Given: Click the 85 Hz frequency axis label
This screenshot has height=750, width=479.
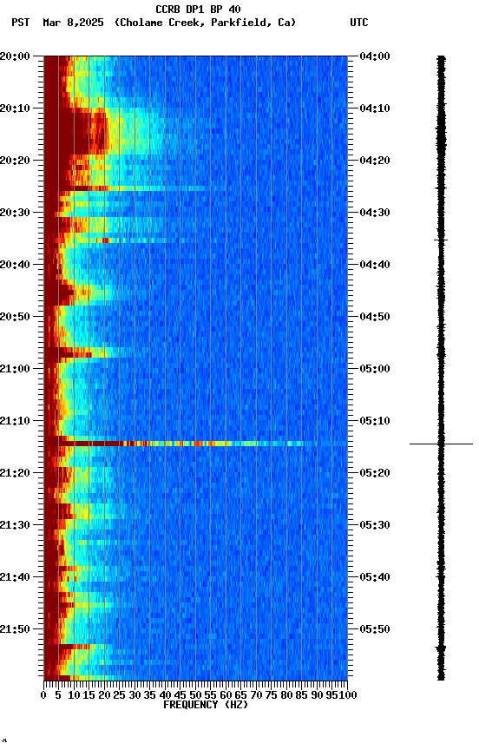Looking at the screenshot, I should [302, 696].
